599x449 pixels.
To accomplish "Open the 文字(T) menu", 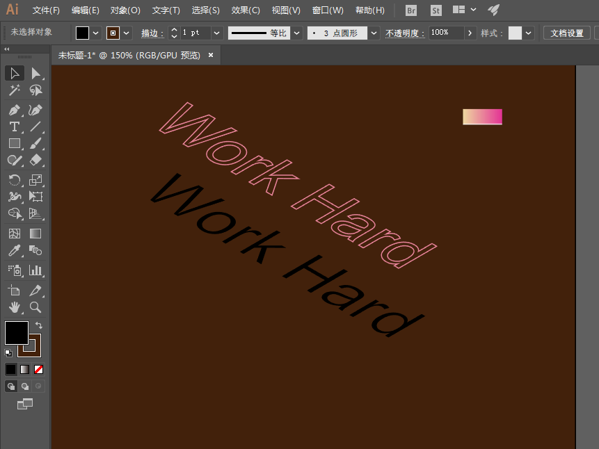I will 166,10.
